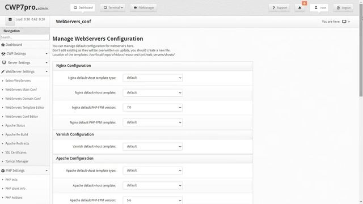
Task: Click the server Load values text
Action: [x=30, y=19]
